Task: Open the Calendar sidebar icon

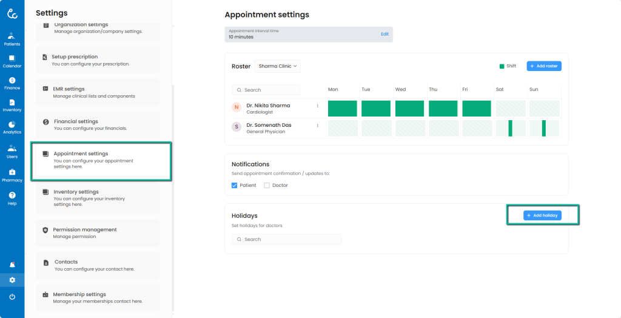Action: 12,61
